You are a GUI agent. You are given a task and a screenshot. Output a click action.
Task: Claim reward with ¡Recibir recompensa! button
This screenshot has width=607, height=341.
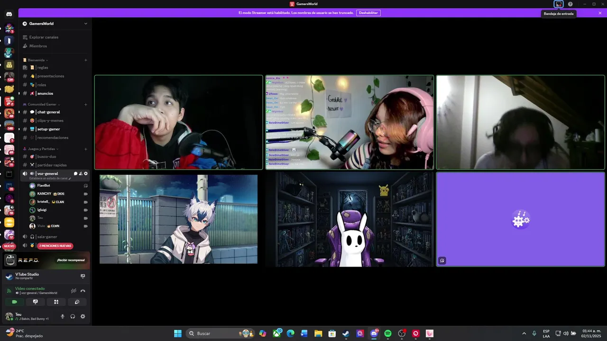(71, 260)
